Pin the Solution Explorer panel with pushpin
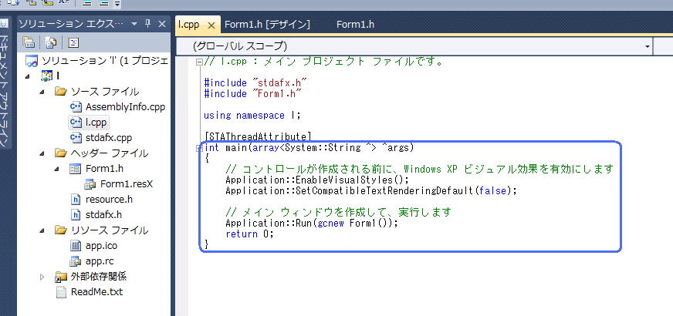 147,24
